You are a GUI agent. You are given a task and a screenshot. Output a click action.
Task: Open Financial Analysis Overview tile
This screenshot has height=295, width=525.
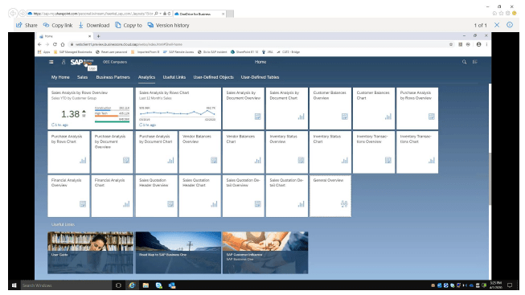[x=68, y=196]
